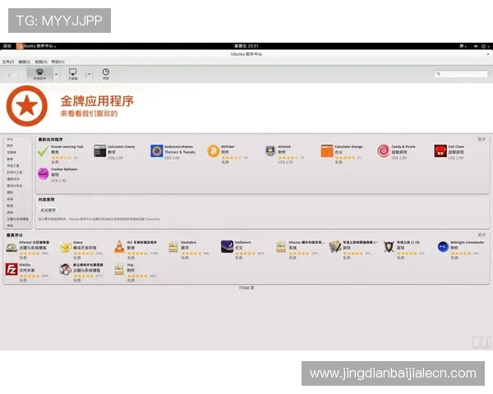This screenshot has height=394, width=493.
Task: Open the GParted partition editor icon
Action: (x=12, y=247)
